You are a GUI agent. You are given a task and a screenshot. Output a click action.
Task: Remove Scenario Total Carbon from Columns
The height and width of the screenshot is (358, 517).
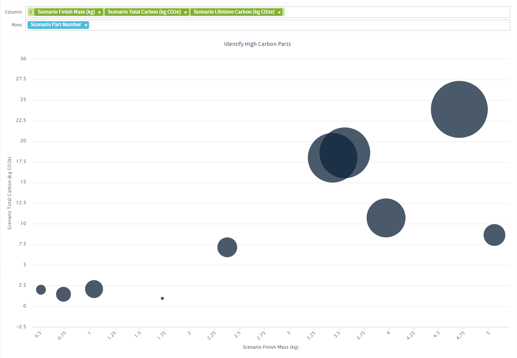coord(185,12)
